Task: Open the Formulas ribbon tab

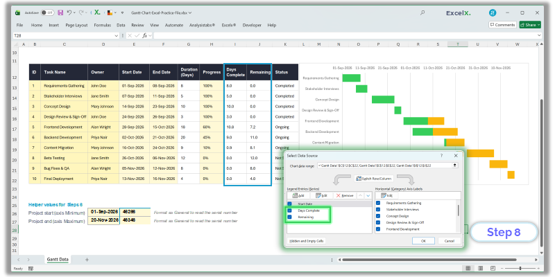Action: 102,25
